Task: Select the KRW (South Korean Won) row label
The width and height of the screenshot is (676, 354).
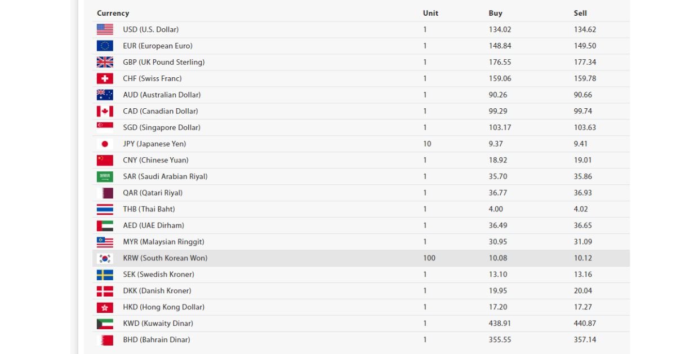Action: click(165, 258)
